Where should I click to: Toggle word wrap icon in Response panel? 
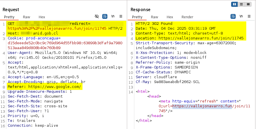pos(233,16)
